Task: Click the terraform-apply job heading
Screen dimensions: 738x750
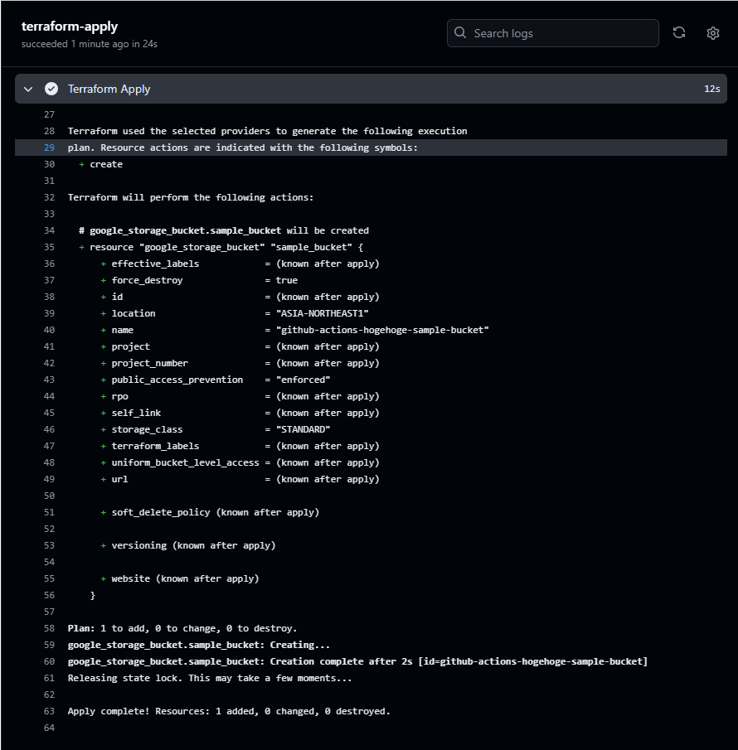Action: point(70,27)
